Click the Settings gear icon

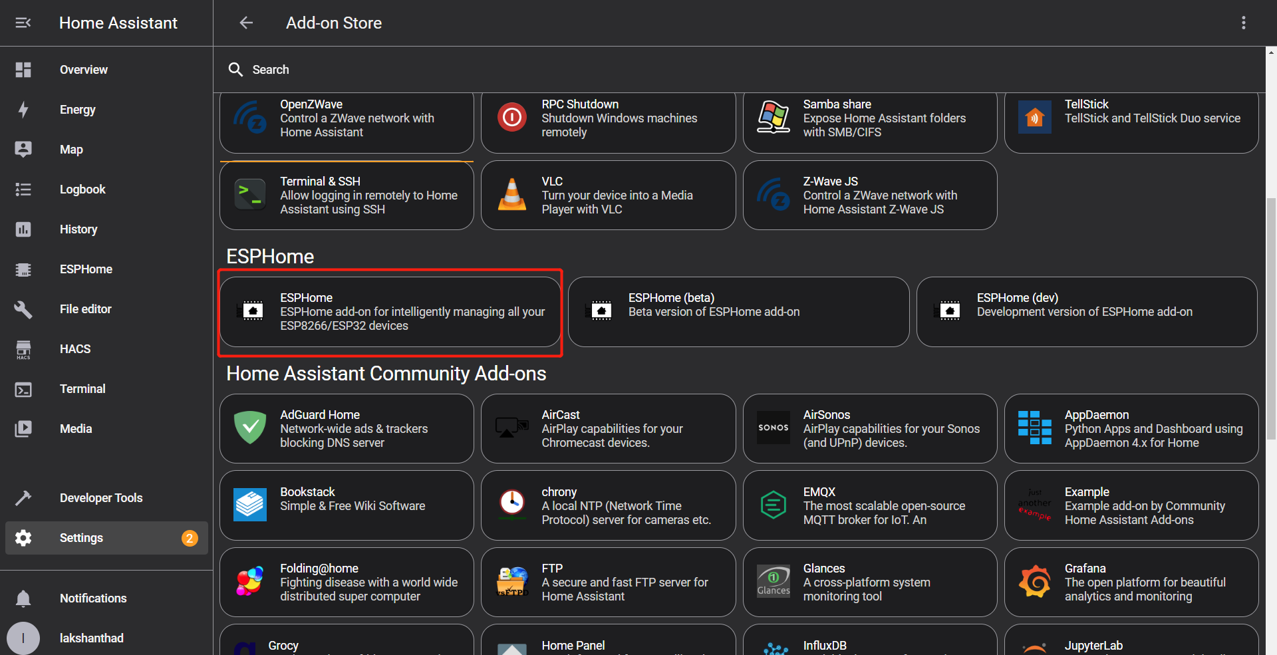(x=23, y=538)
